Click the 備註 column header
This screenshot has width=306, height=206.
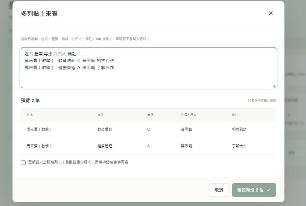(x=235, y=115)
